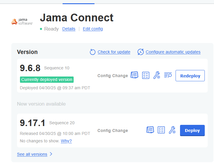Click Released 04/30/25 @ 10:00 am PDT text
Screen dimensions: 214x164
[x=55, y=133]
